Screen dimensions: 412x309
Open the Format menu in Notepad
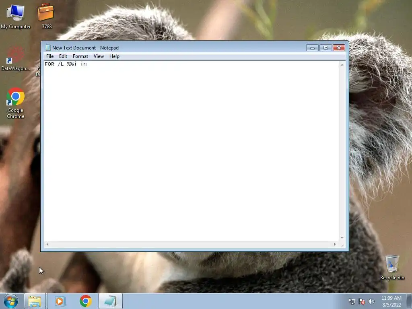80,56
